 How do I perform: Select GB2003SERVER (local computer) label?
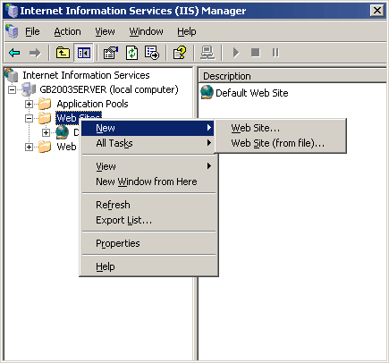coord(109,89)
